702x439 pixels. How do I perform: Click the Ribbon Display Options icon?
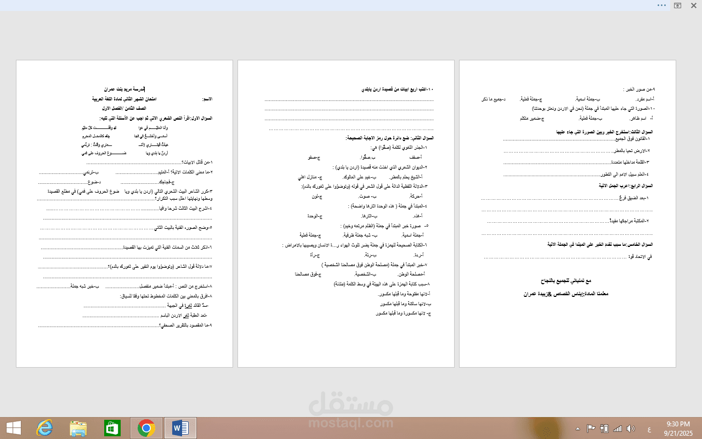point(678,5)
